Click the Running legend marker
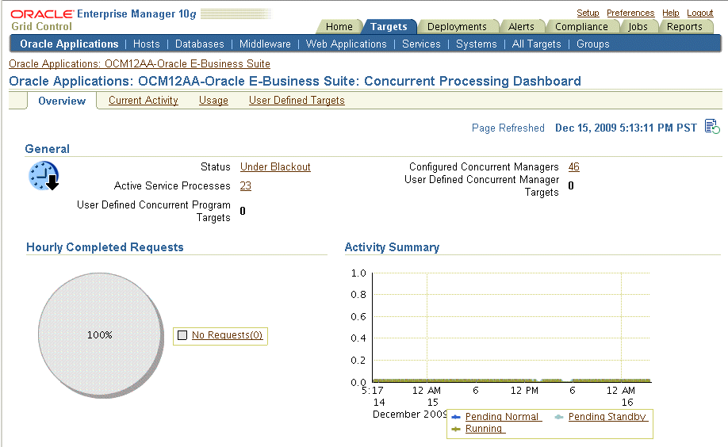The height and width of the screenshot is (447, 728). point(456,429)
